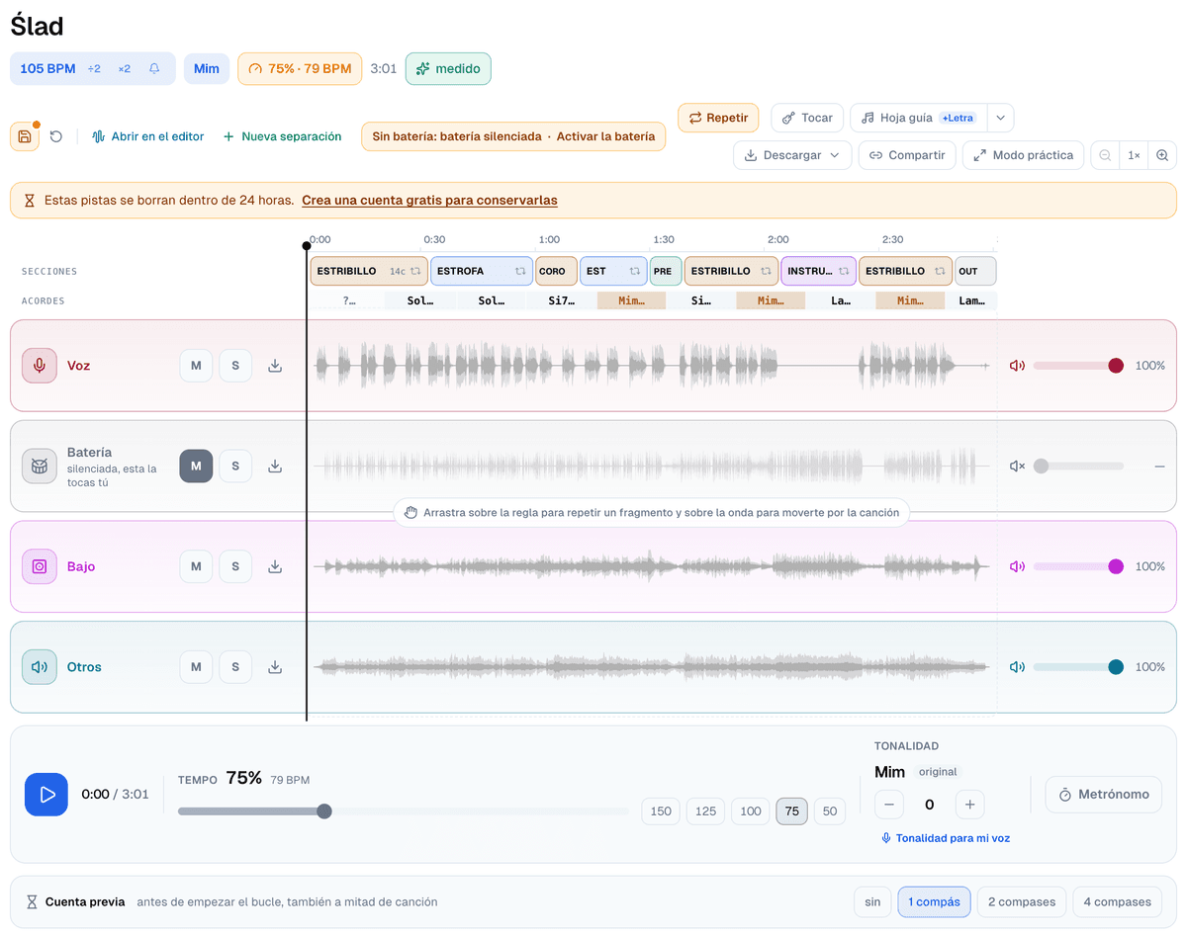
Task: Download the Voz stem
Action: (x=275, y=366)
